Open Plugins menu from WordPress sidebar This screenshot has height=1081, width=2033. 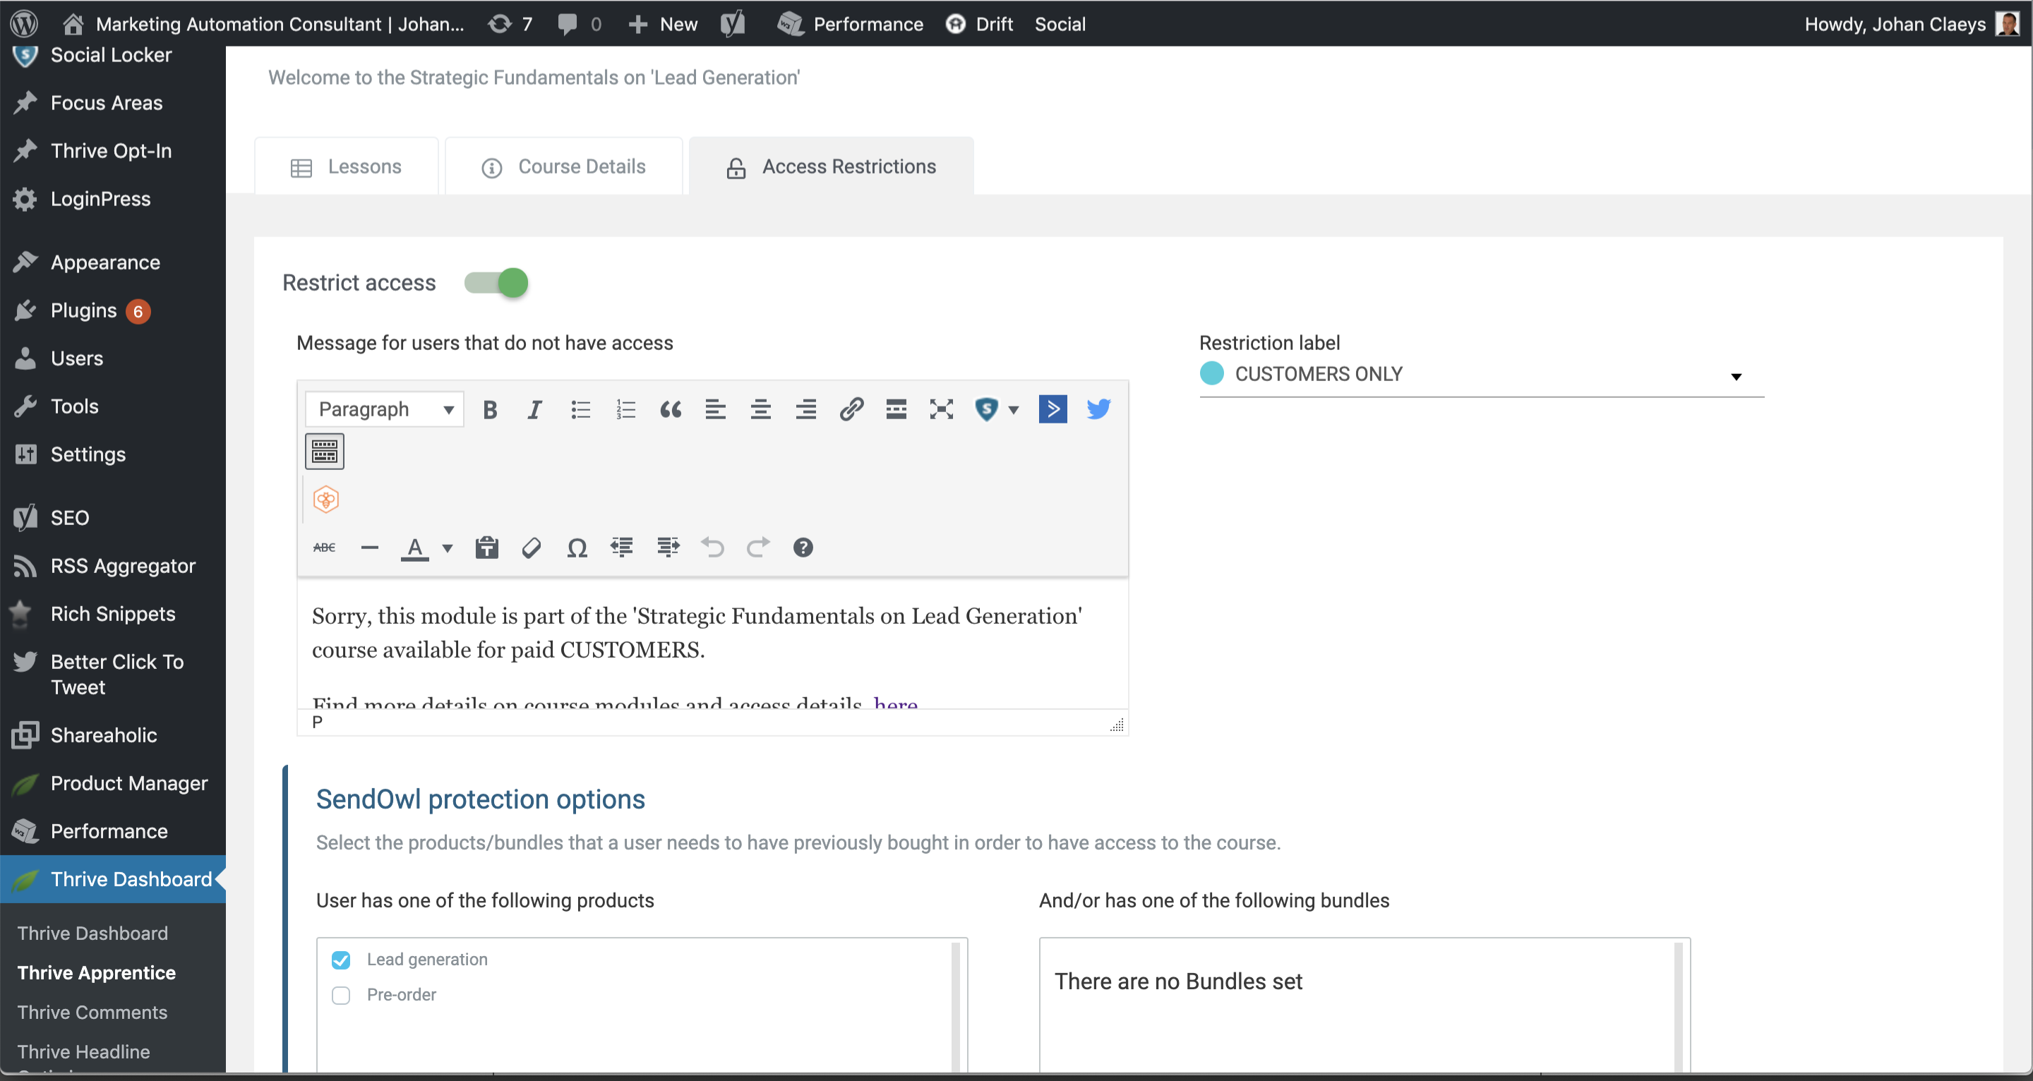[x=83, y=310]
